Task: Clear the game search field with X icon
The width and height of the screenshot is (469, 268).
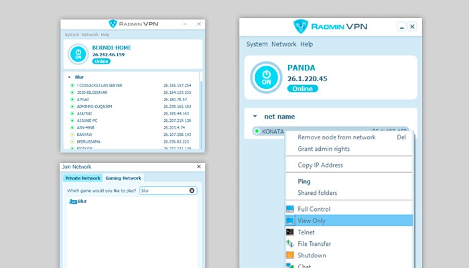Action: click(x=192, y=190)
